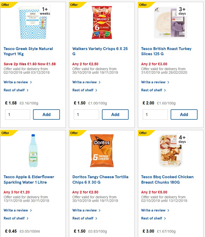Click the Tesco Greek Style Natural Yogurt 1Kg link
205x237 pixels.
coord(28,51)
